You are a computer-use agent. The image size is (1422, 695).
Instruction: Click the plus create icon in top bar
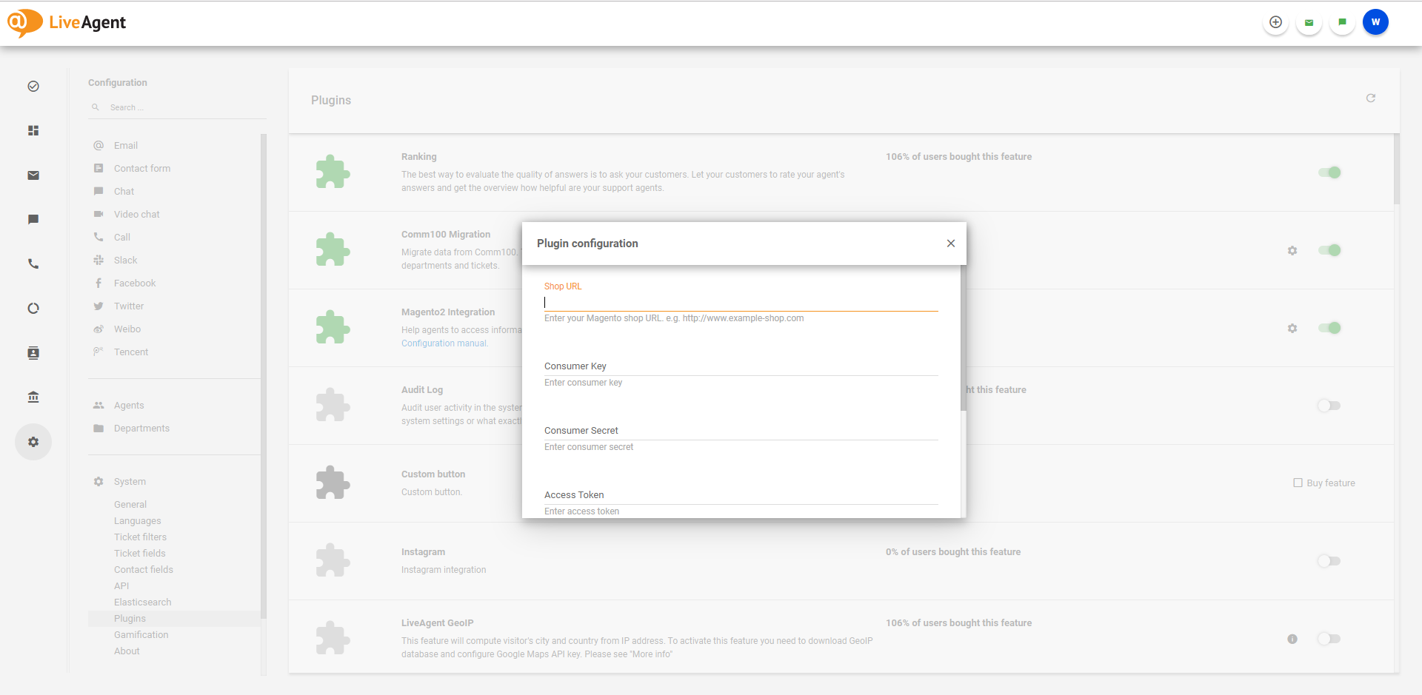point(1275,22)
